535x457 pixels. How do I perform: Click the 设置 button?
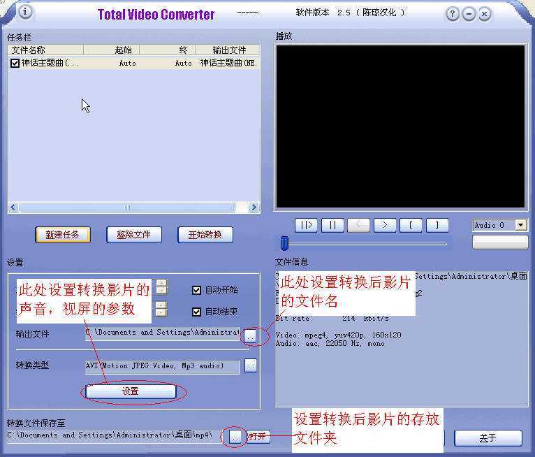(131, 391)
